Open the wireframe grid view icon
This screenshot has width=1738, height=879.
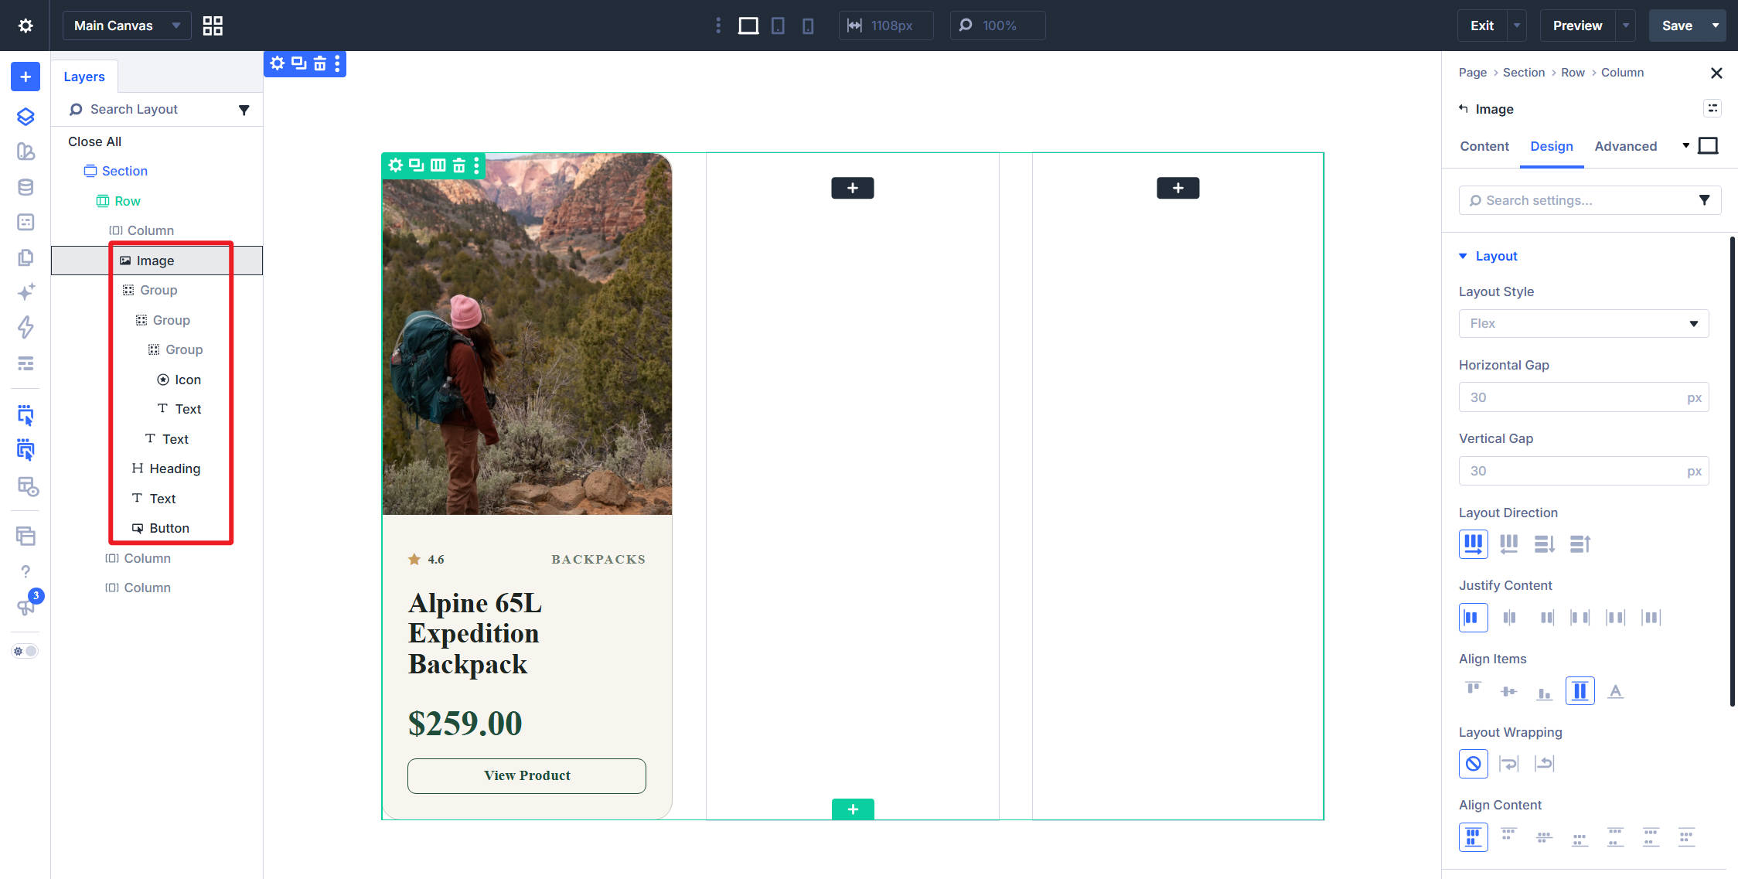coord(213,26)
